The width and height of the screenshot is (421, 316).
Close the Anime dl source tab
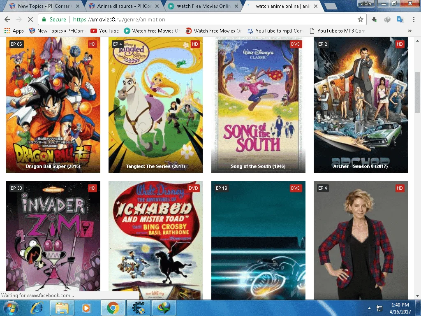point(157,6)
